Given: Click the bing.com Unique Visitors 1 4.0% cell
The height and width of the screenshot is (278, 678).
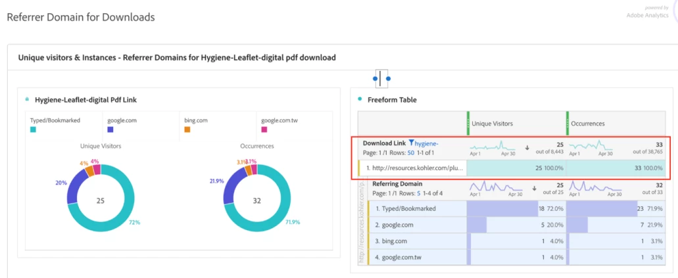Looking at the screenshot, I should pyautogui.click(x=516, y=241).
